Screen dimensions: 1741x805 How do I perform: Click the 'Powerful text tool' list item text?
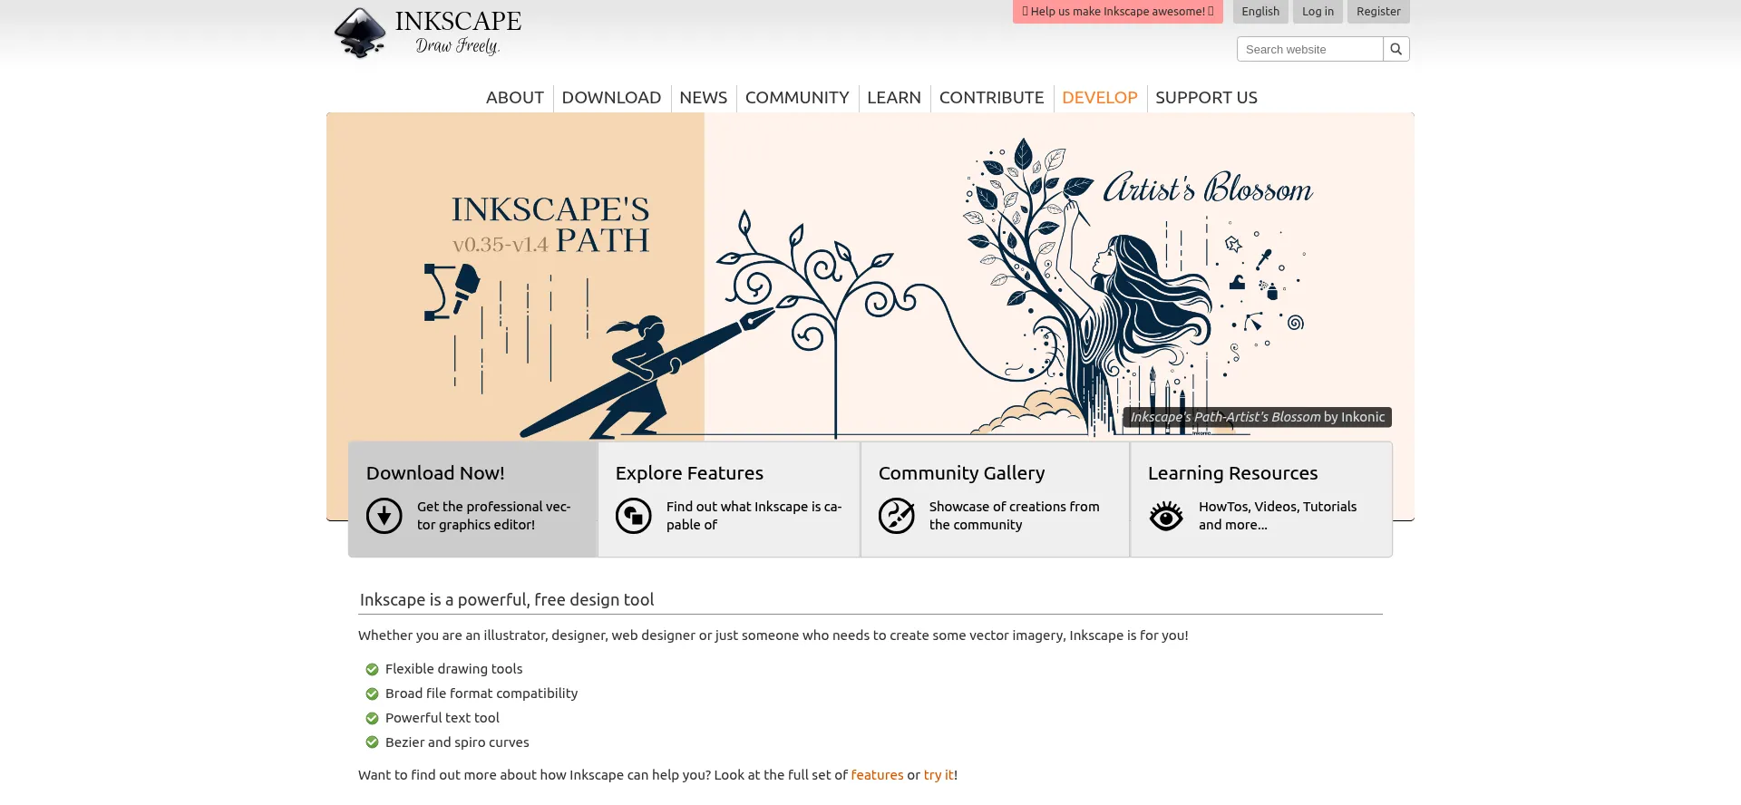pyautogui.click(x=443, y=718)
